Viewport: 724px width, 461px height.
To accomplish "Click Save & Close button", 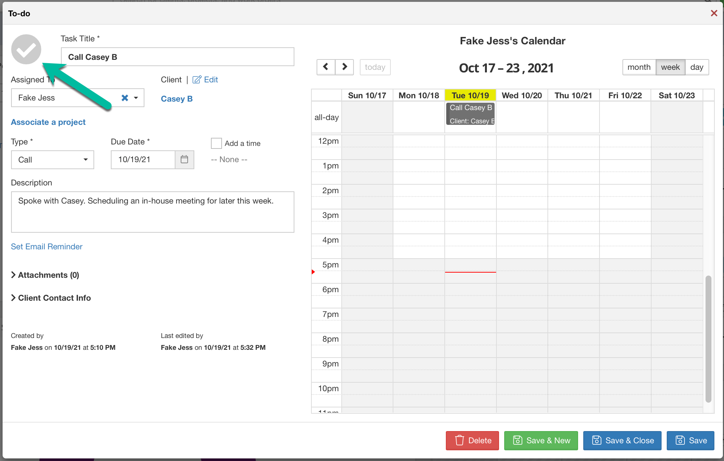I will [622, 440].
